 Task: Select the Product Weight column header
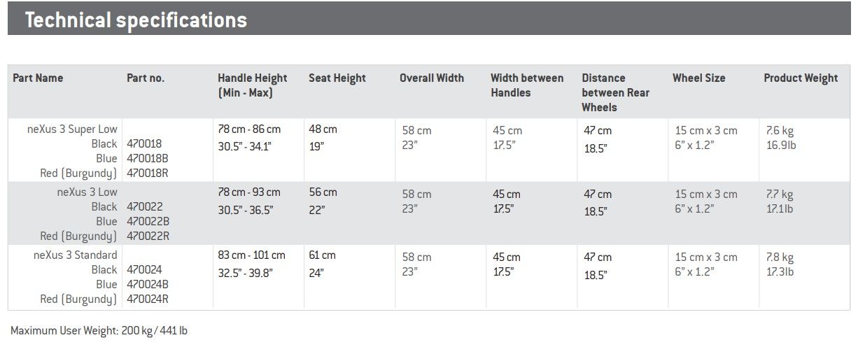click(801, 78)
